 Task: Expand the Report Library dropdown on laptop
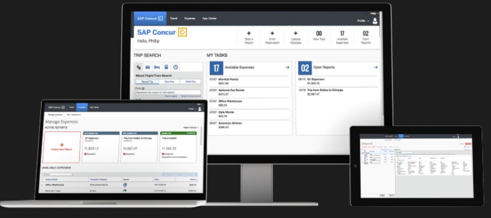click(x=191, y=127)
